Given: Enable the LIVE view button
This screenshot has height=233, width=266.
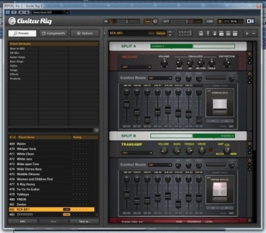Looking at the screenshot, I should tap(210, 22).
